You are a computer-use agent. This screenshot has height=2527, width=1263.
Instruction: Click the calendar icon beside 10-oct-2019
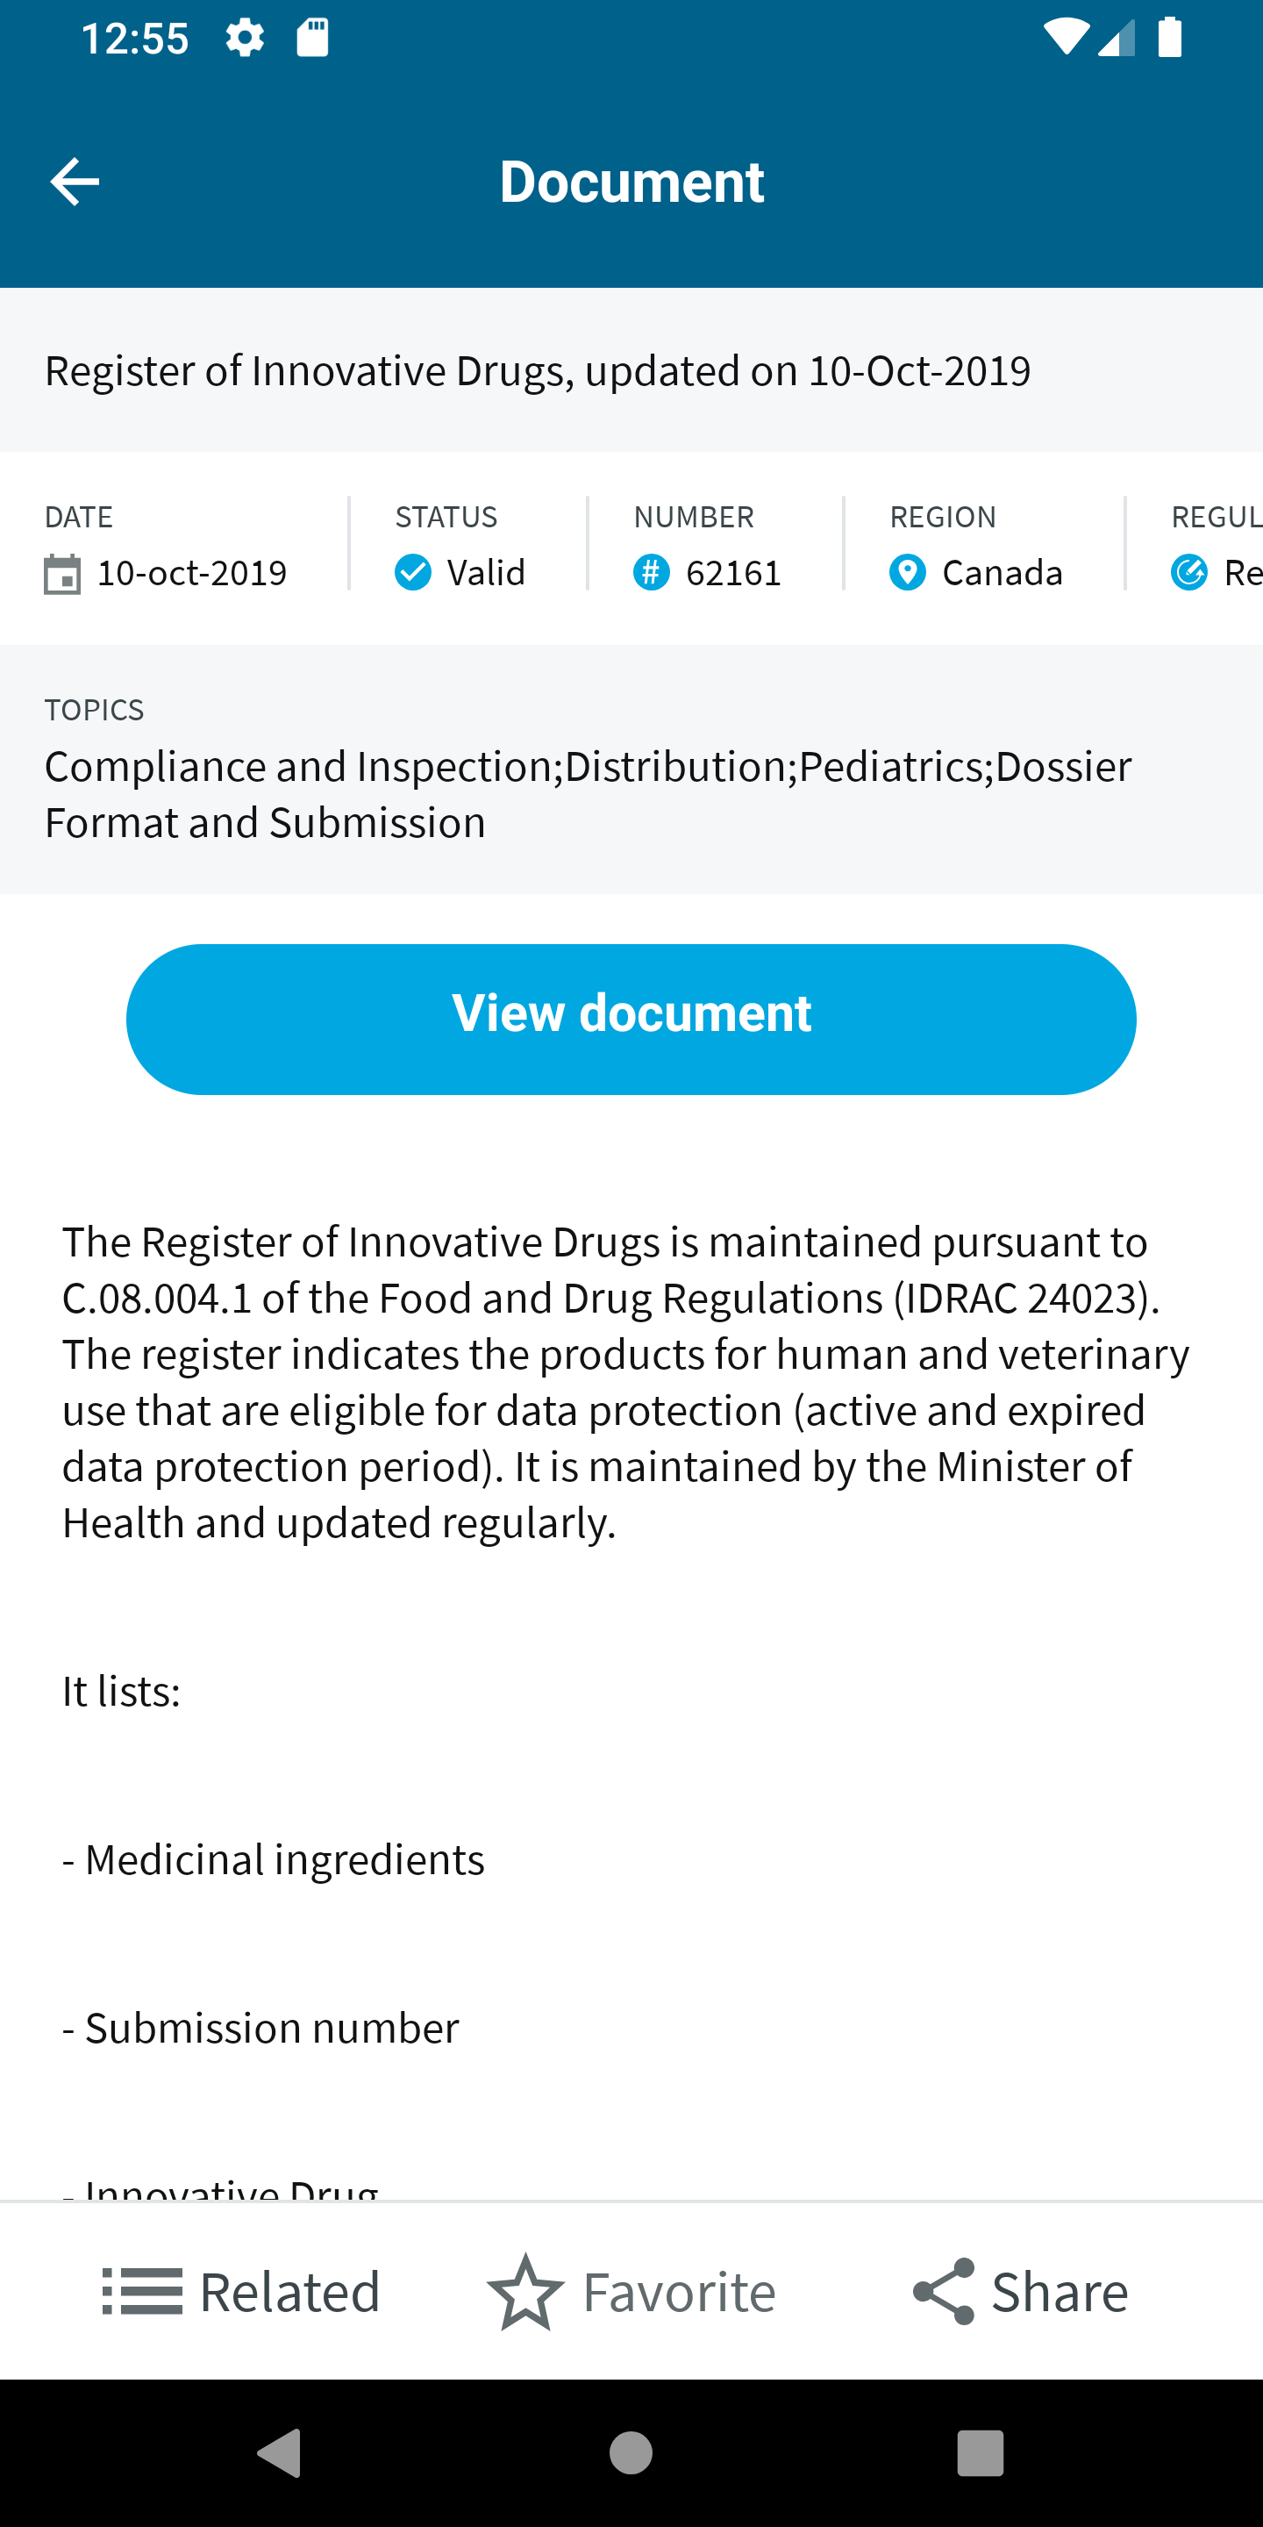pyautogui.click(x=63, y=574)
